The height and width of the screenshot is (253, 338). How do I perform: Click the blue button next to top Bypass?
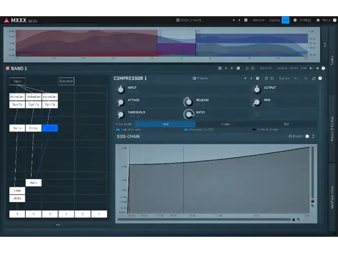(285, 20)
